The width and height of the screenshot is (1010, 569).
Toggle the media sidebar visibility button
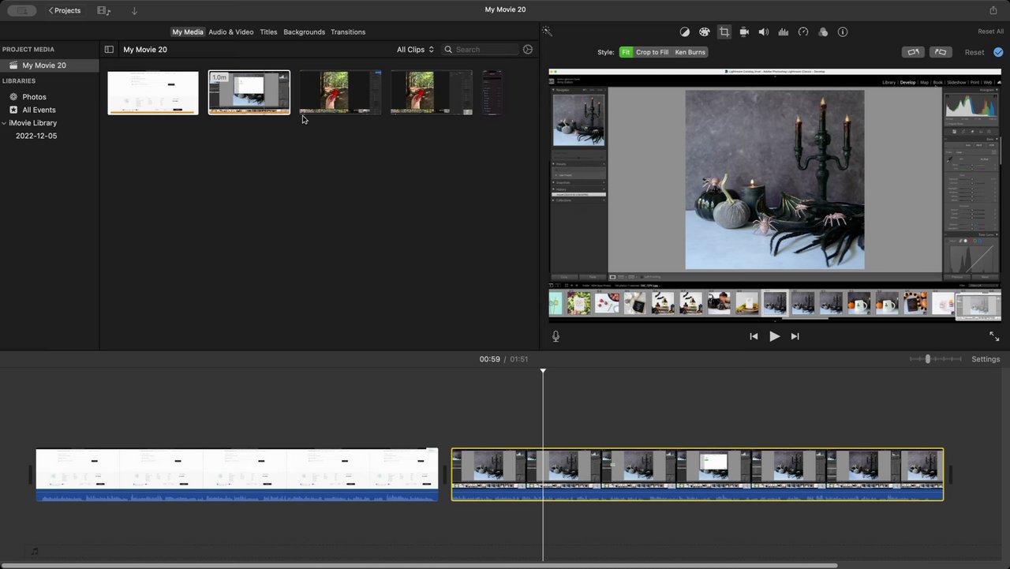click(109, 50)
